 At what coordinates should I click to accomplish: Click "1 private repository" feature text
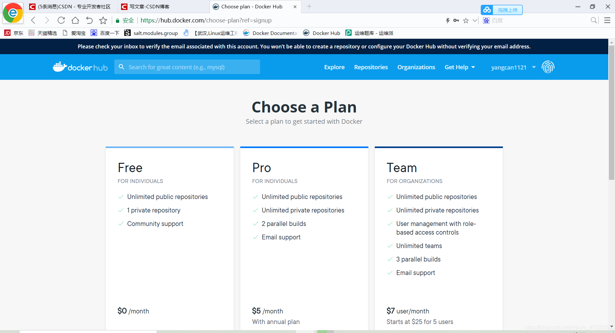pos(154,210)
